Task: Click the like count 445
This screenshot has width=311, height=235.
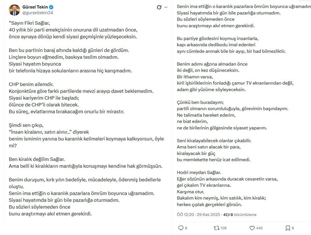Action: click(259, 228)
